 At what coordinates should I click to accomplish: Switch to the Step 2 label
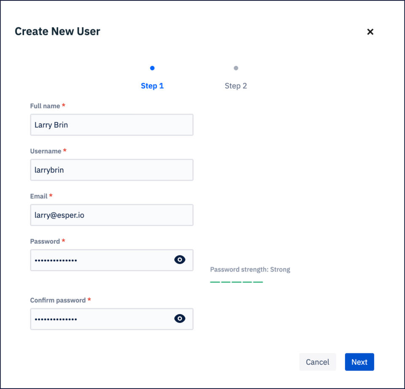point(236,86)
